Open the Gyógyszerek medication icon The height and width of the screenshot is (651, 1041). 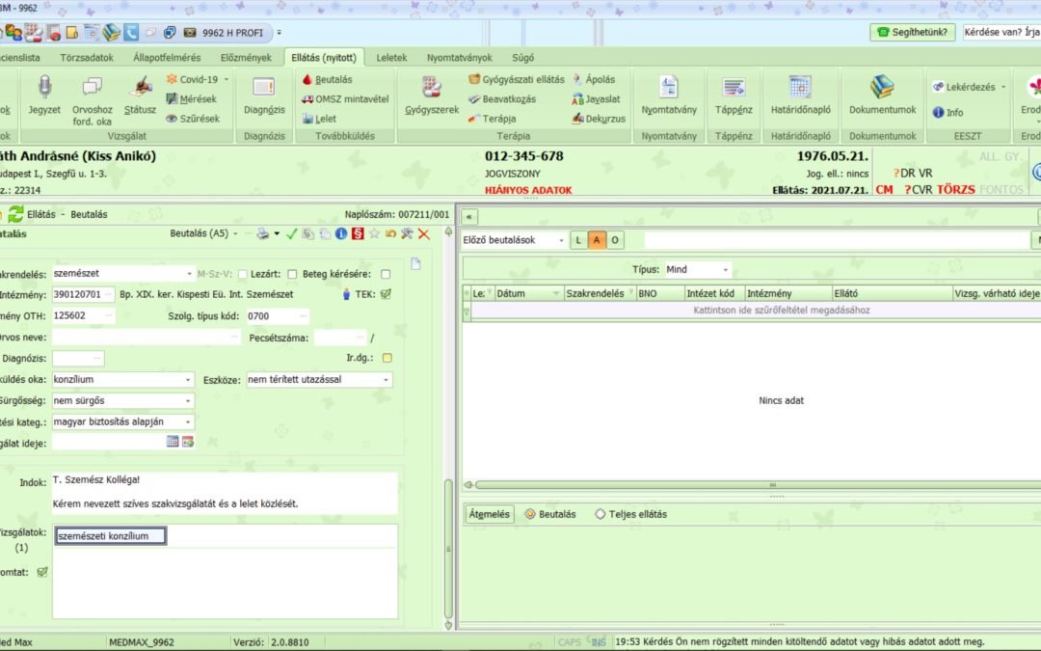[x=431, y=89]
